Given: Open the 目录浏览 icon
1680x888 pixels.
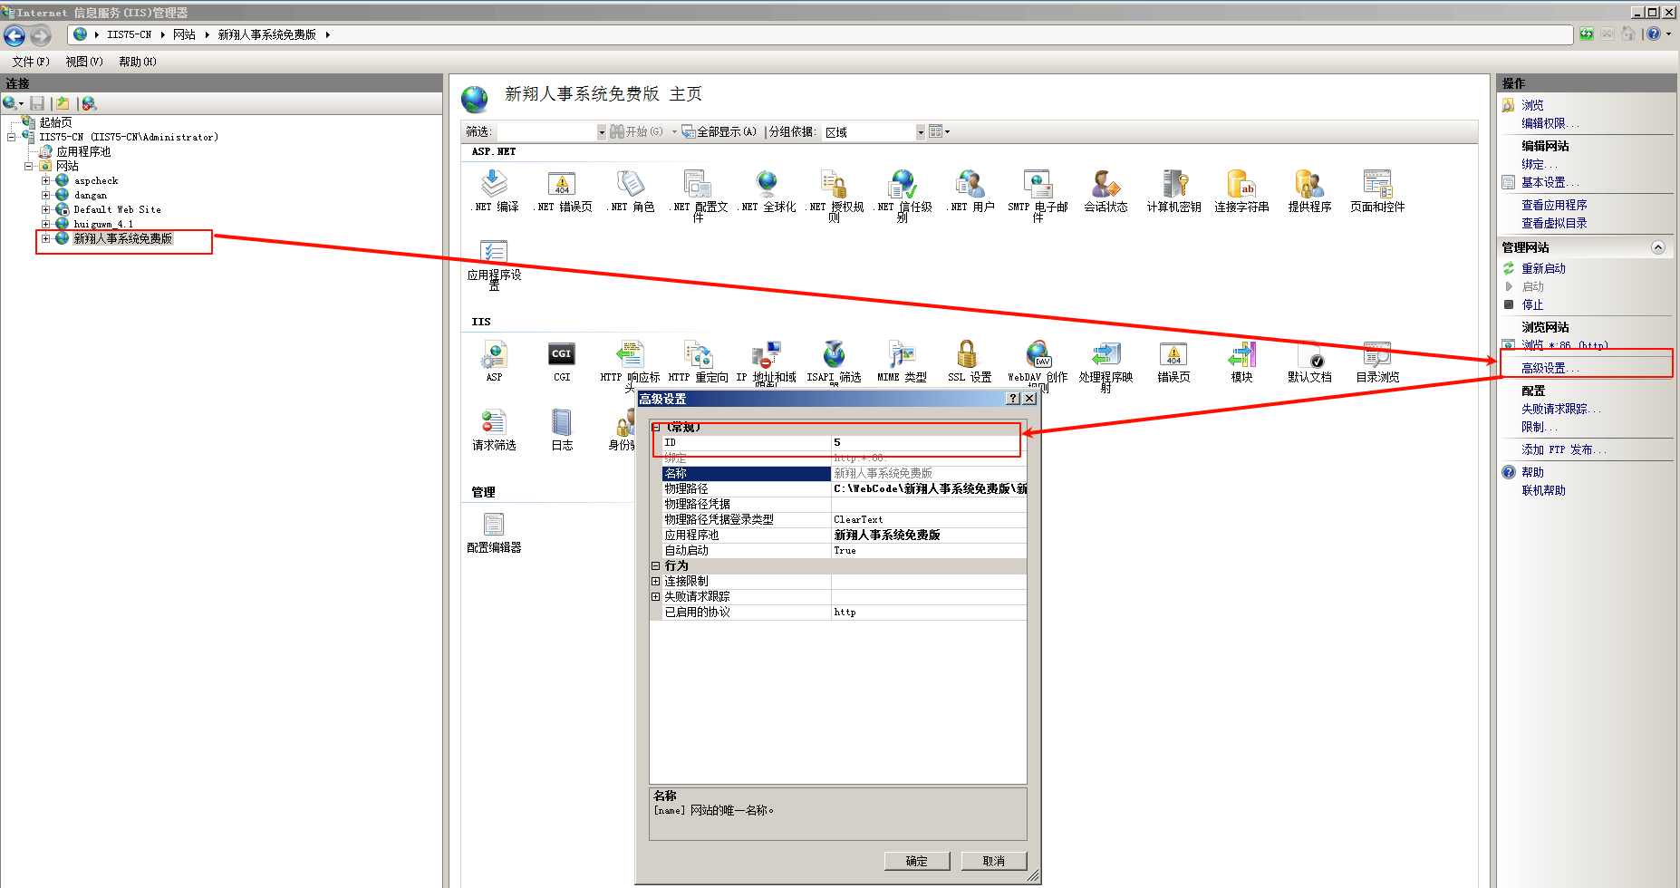Looking at the screenshot, I should [x=1377, y=354].
